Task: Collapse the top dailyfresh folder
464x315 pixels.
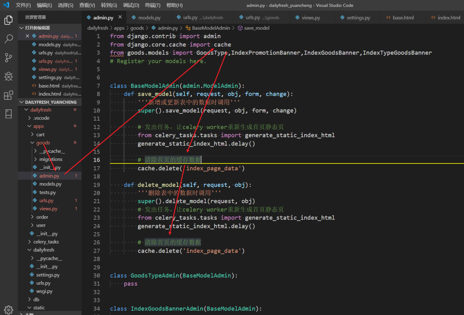Action: (50, 110)
